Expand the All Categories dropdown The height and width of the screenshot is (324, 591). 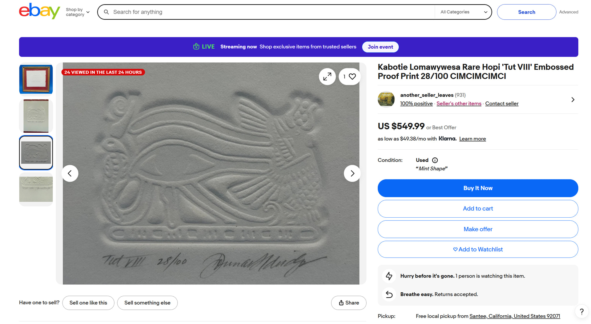pyautogui.click(x=464, y=12)
